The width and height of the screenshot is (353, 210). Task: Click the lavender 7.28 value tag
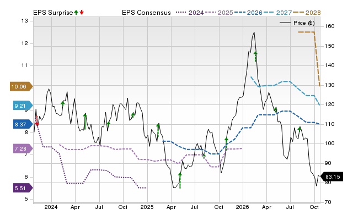coord(23,148)
